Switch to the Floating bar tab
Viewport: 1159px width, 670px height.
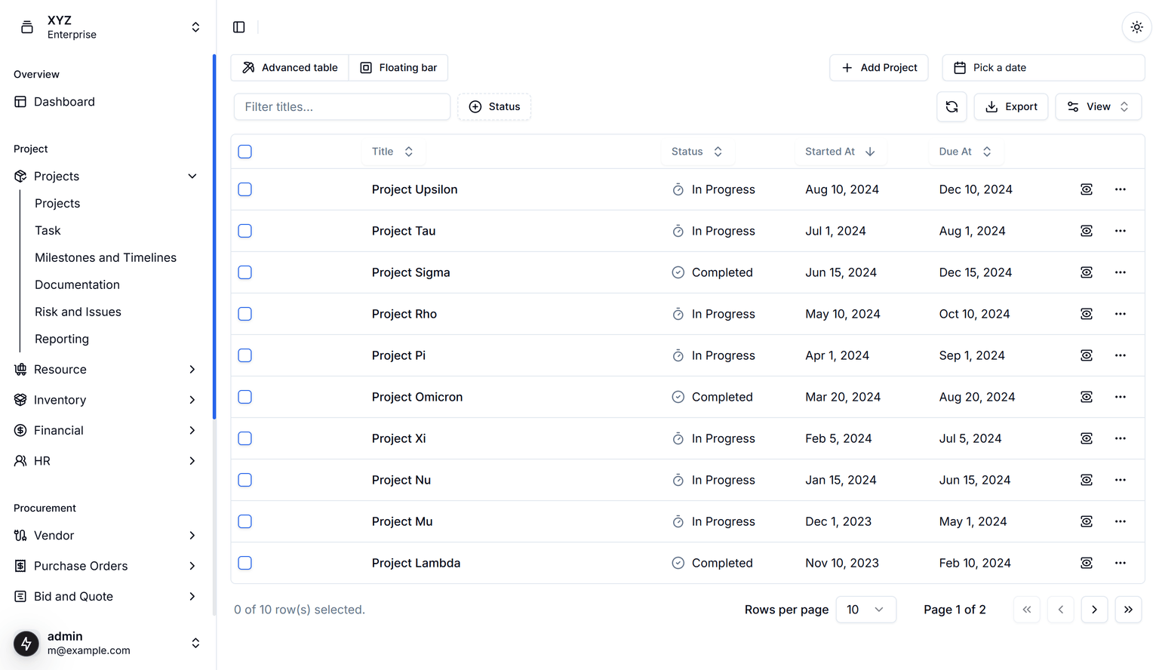point(398,68)
